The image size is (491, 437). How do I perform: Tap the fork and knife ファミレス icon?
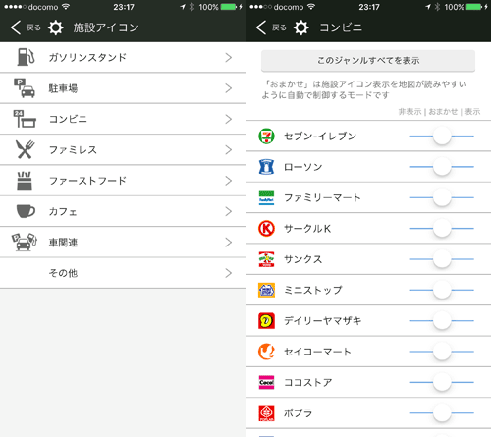[x=25, y=149]
